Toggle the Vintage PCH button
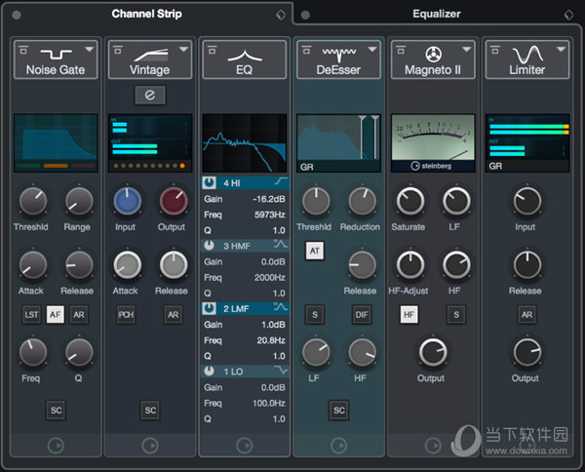Screen dimensions: 585x472 tap(126, 315)
